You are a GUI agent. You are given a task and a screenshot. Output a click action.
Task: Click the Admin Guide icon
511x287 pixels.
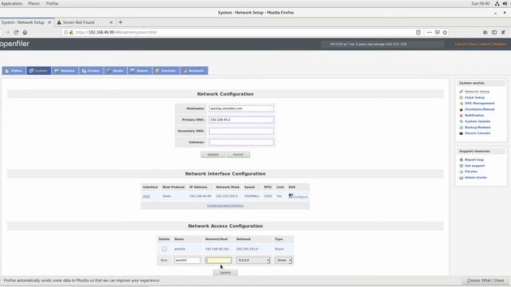tap(461, 178)
